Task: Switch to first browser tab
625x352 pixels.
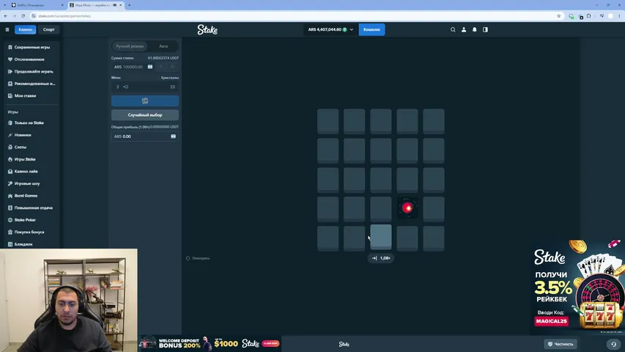Action: 37,5
